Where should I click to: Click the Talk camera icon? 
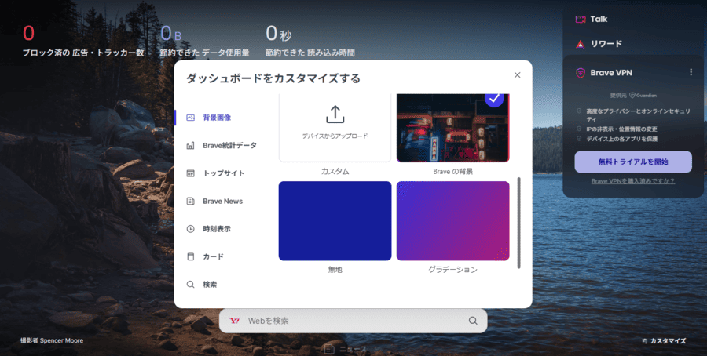pos(581,20)
